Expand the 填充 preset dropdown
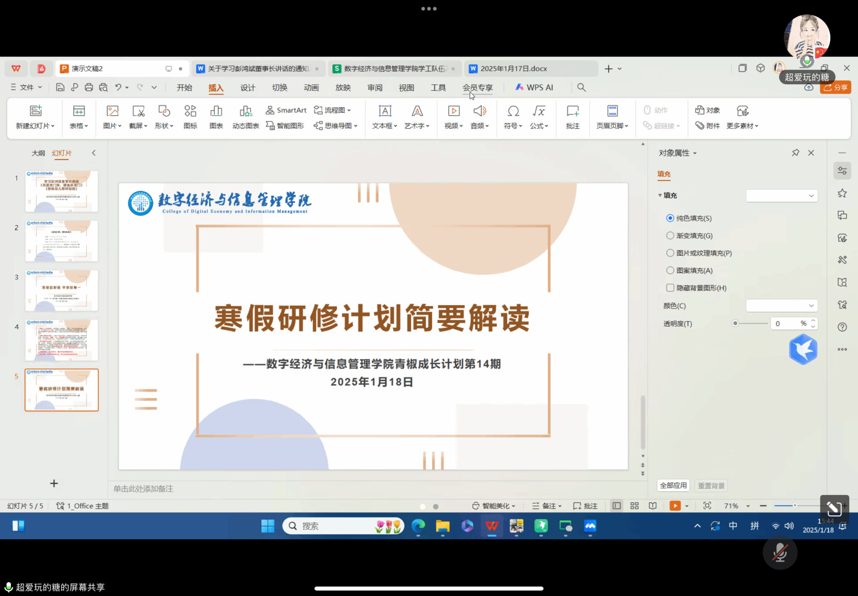The image size is (858, 596). point(781,196)
